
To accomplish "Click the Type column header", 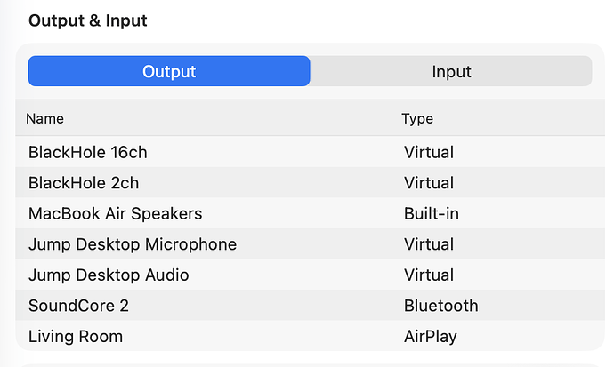I will (x=417, y=118).
